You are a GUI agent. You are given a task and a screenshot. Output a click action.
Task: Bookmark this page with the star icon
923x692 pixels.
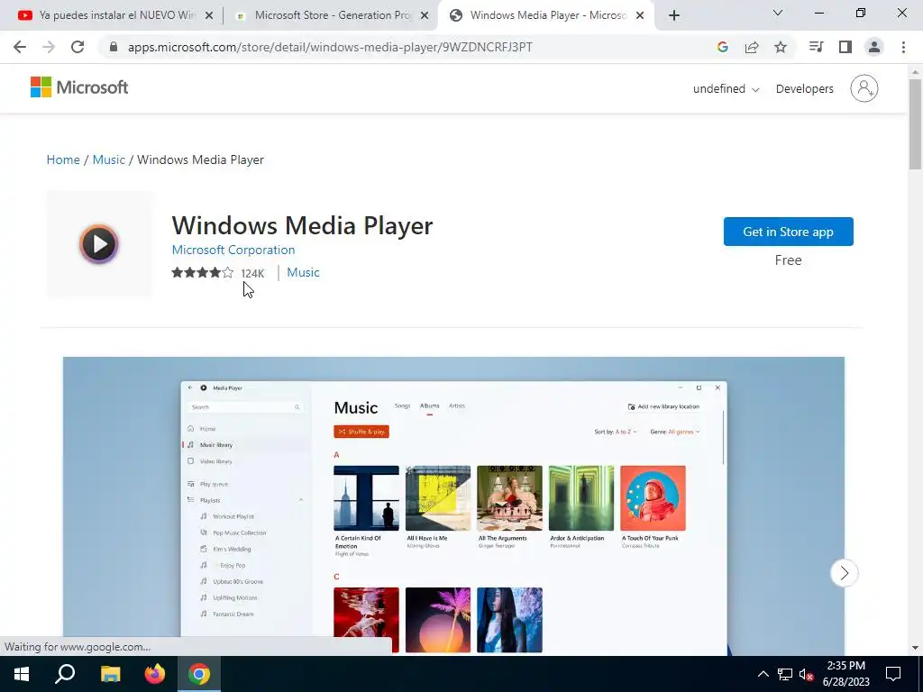coord(781,47)
